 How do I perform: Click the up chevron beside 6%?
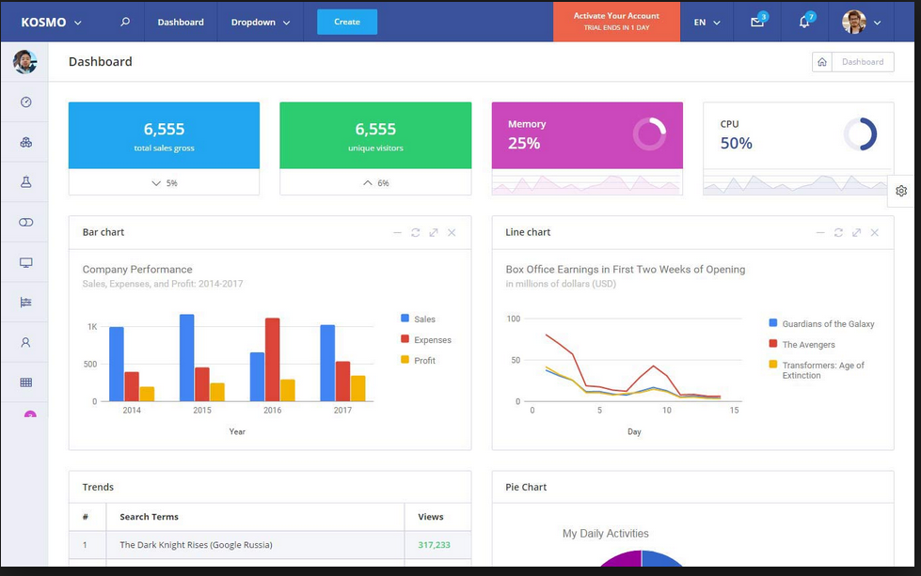368,183
